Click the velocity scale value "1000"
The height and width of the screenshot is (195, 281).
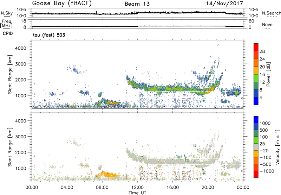pos(265,123)
